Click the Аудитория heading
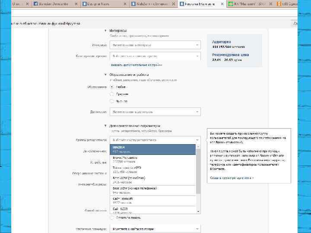Viewport: 311px width, 233px height. pyautogui.click(x=221, y=42)
